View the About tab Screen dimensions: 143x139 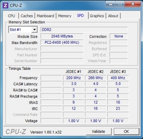tap(113, 16)
